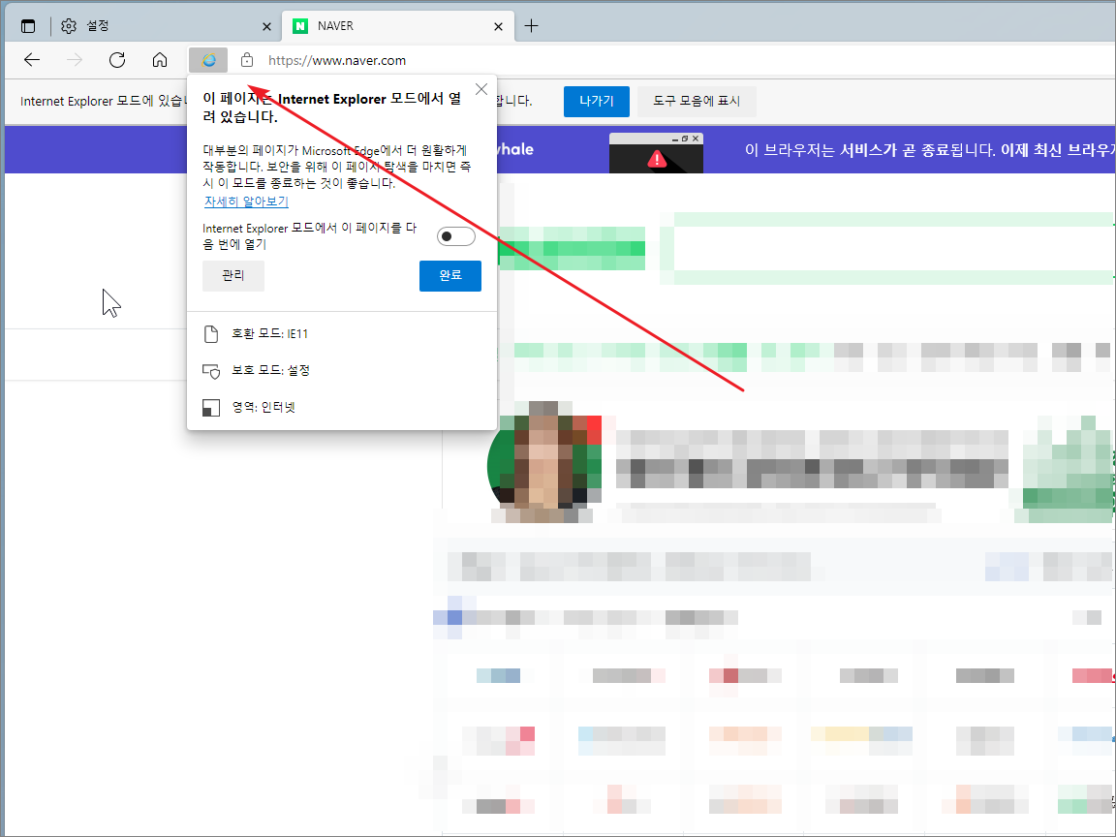Close the Internet Explorer mode popup
Viewport: 1116px width, 837px height.
pyautogui.click(x=481, y=89)
